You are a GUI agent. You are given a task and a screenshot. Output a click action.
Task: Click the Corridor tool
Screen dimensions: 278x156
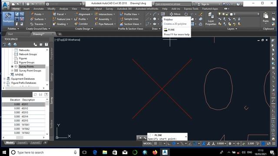click(x=81, y=24)
